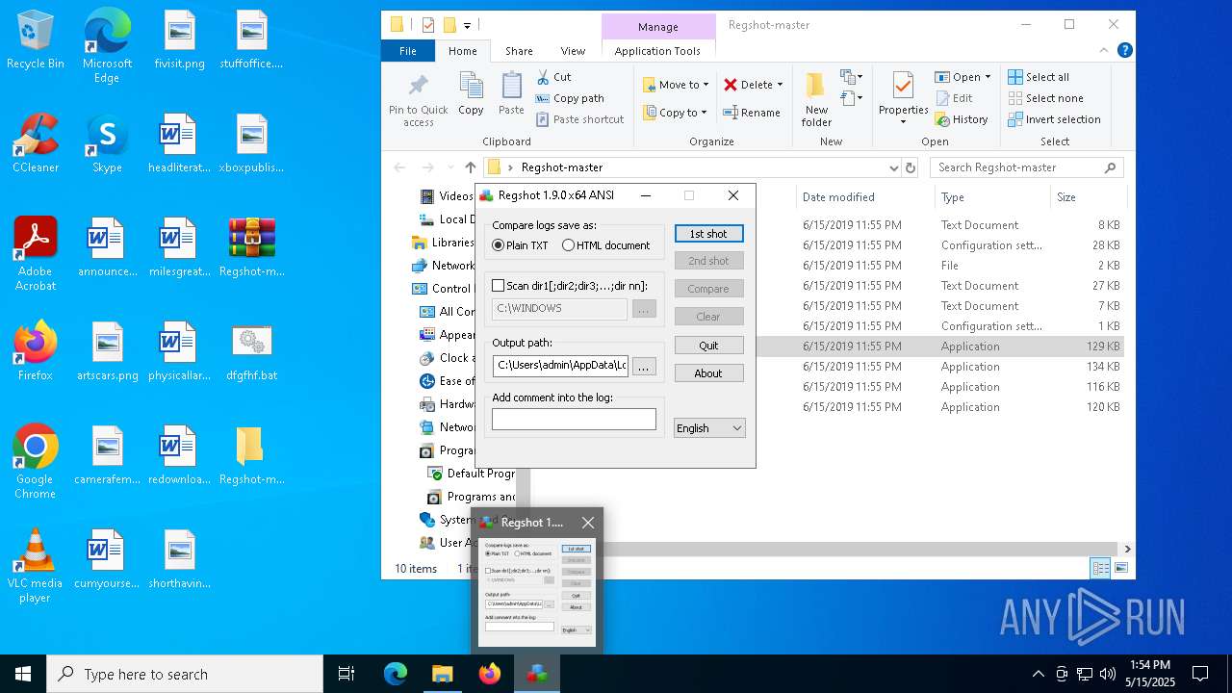1232x693 pixels.
Task: Enable the Scan dir1 checkbox
Action: pos(498,286)
